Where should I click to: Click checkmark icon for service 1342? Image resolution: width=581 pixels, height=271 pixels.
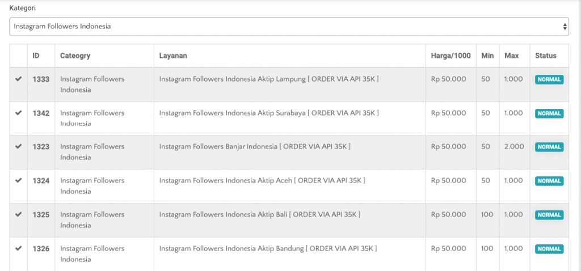tap(18, 113)
